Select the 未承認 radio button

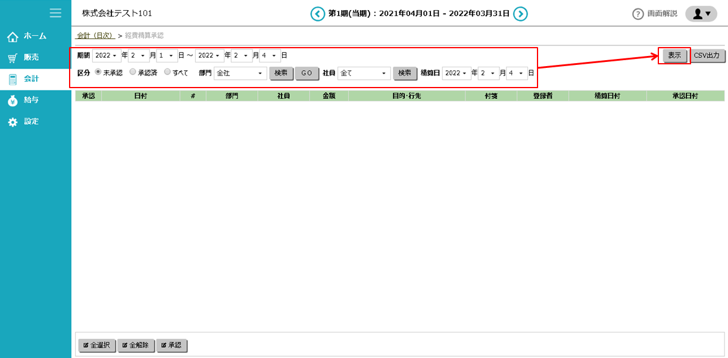click(98, 73)
